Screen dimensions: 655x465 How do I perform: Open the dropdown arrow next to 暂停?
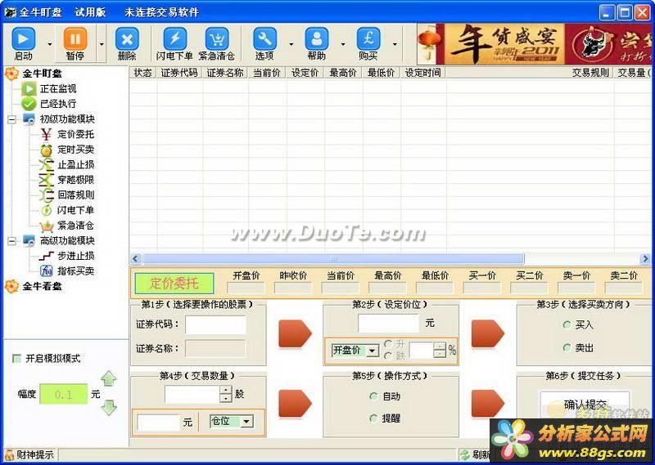[102, 44]
